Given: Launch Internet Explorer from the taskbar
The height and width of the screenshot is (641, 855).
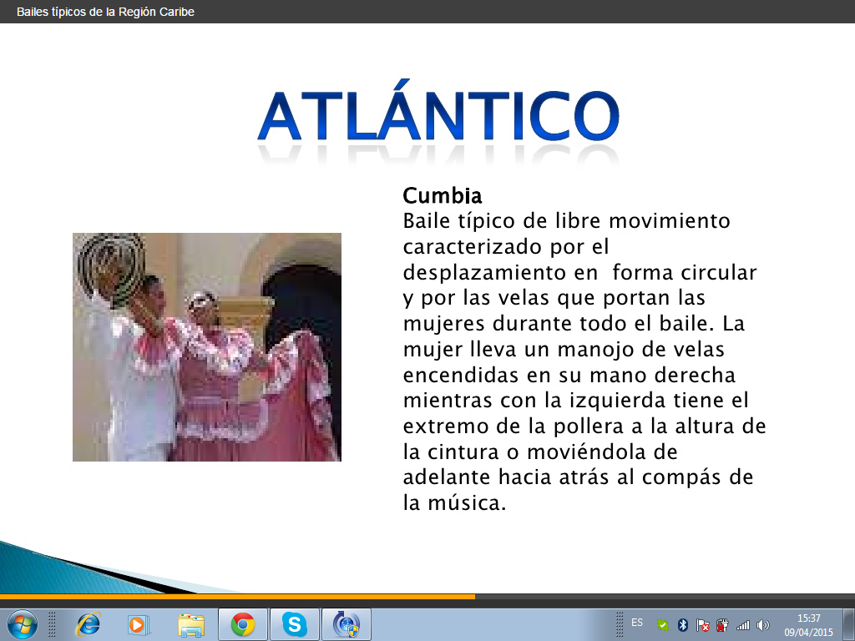Looking at the screenshot, I should [89, 624].
